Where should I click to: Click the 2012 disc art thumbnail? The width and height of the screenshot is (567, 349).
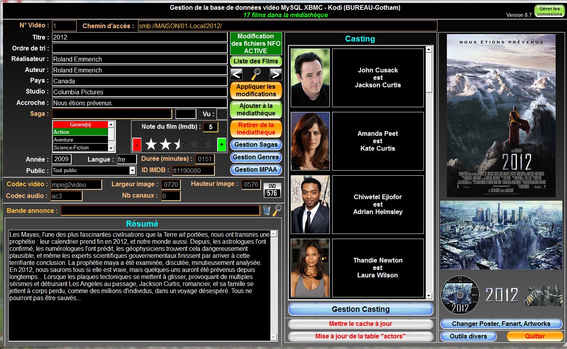(460, 295)
